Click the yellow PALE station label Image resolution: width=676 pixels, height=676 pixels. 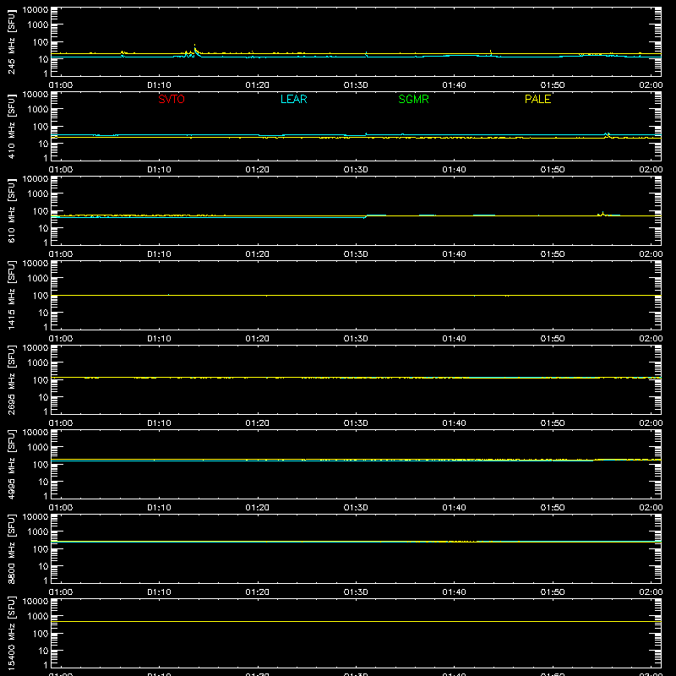pyautogui.click(x=537, y=99)
